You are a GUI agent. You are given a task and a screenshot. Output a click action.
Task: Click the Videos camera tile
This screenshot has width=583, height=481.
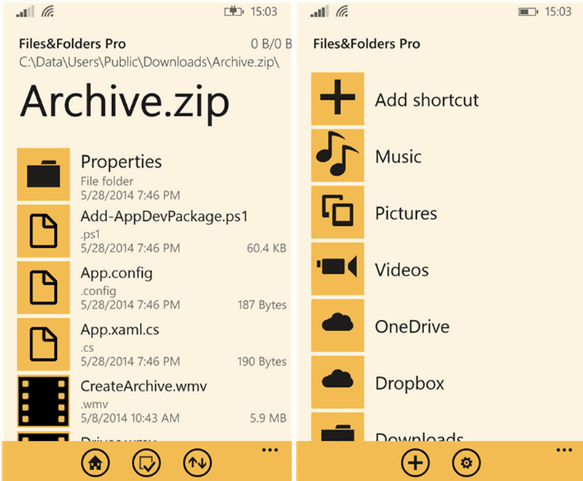pyautogui.click(x=337, y=269)
